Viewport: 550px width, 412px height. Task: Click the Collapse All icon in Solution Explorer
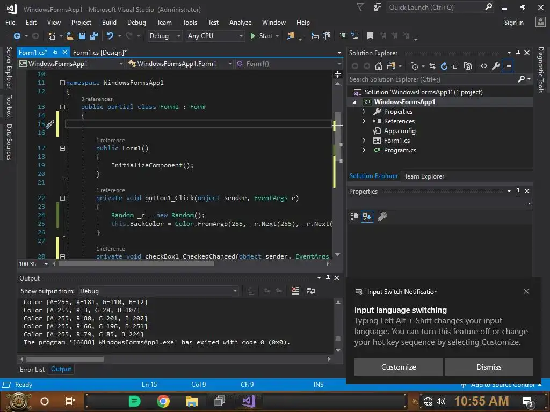point(456,66)
